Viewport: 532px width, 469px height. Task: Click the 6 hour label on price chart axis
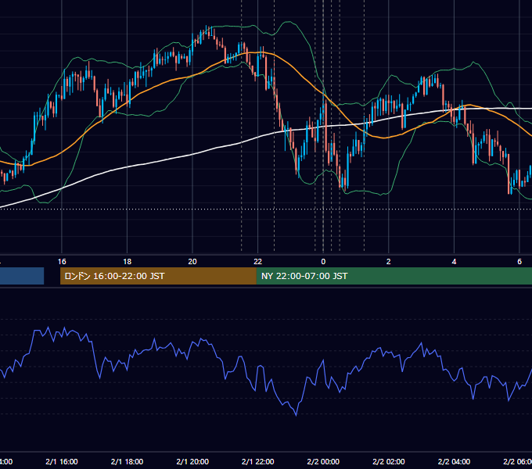[519, 262]
